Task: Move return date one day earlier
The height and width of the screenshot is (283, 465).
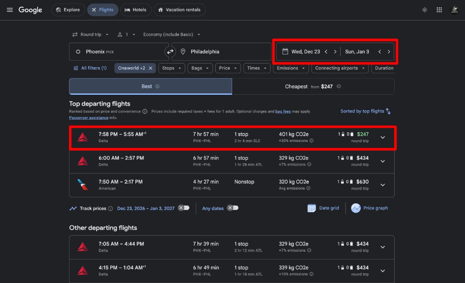Action: coord(380,52)
